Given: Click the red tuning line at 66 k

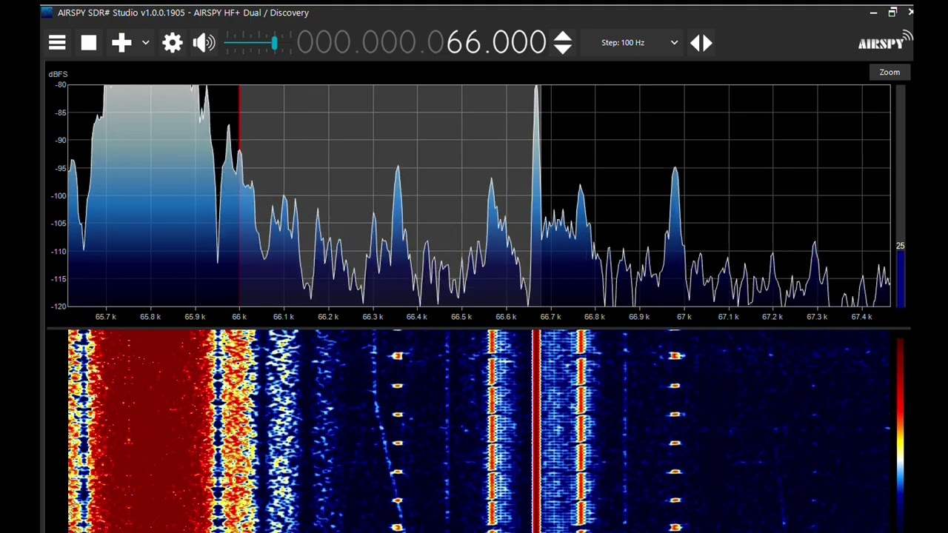Looking at the screenshot, I should coord(239,196).
